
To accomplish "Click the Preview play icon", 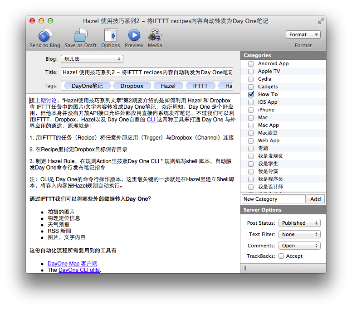I will coord(134,35).
